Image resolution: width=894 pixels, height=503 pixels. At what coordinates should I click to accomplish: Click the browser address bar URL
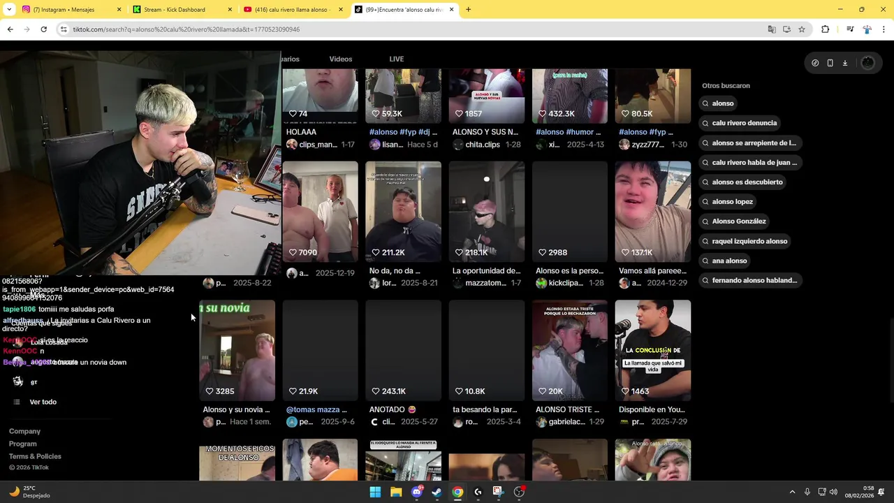tap(186, 29)
